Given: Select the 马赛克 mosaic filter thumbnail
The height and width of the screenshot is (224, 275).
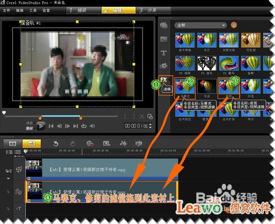Looking at the screenshot, I should (x=185, y=86).
